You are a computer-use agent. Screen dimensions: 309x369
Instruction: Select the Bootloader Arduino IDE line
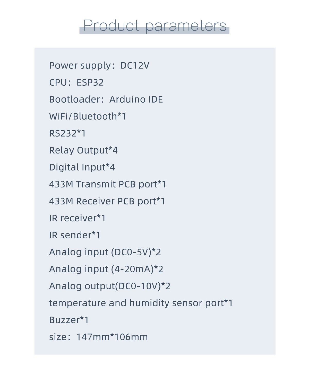click(106, 100)
